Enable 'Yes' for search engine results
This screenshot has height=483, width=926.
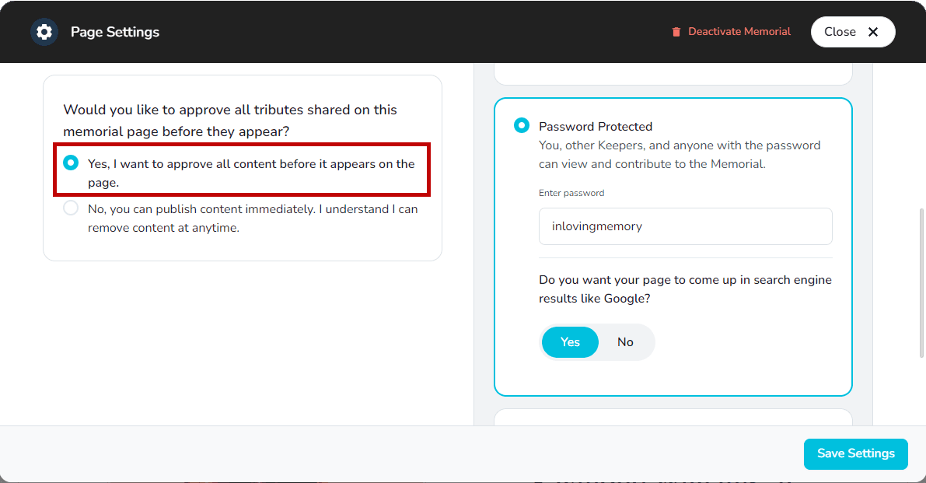coord(570,342)
